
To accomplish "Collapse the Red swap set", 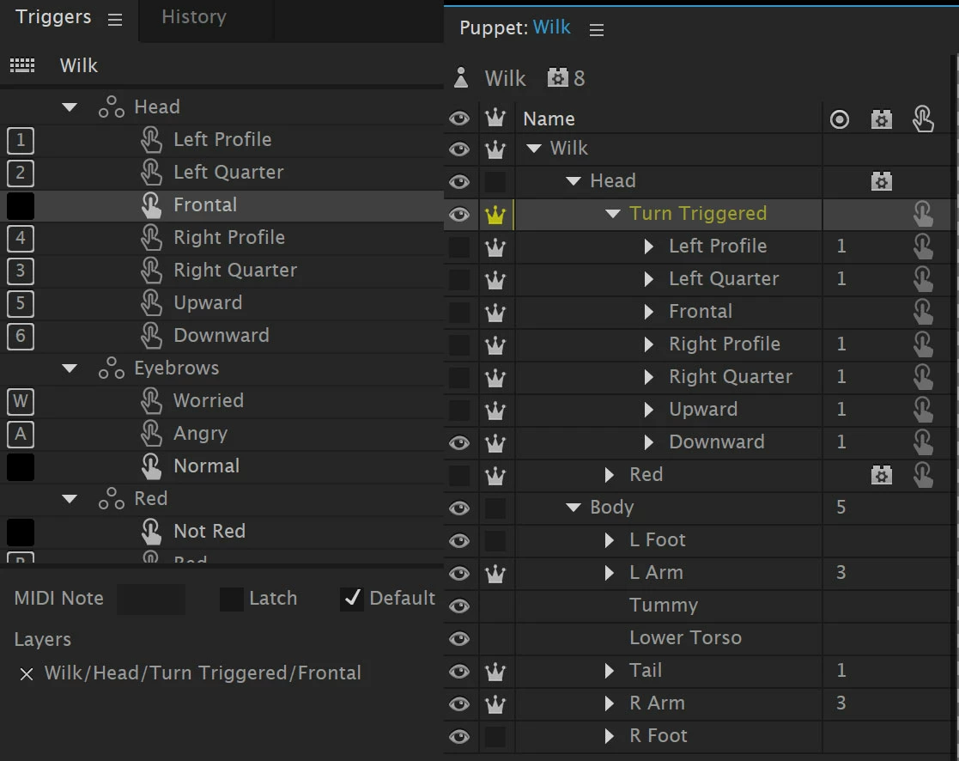I will click(70, 499).
